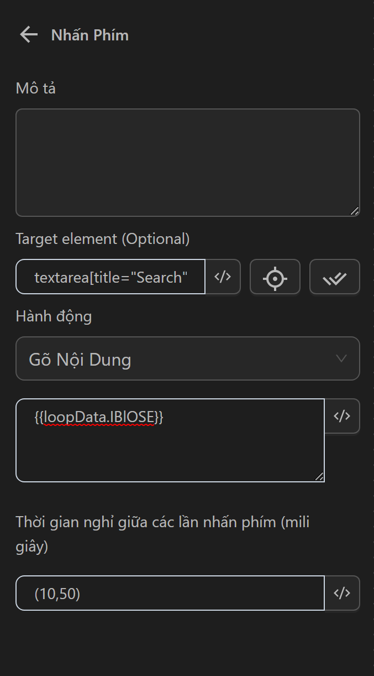
Task: Activate the crosshair element picker
Action: (x=275, y=277)
